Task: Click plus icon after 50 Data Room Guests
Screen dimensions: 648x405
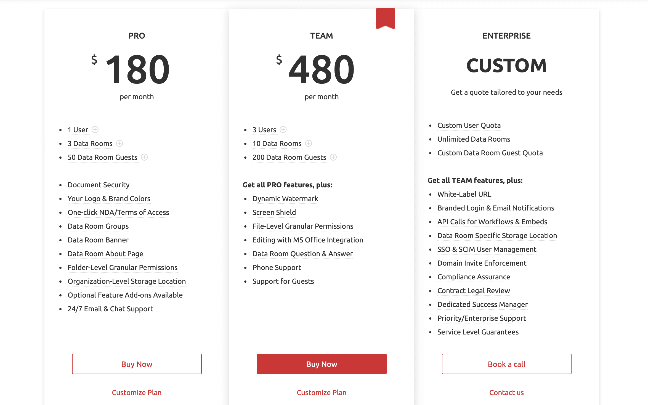Action: pyautogui.click(x=144, y=157)
